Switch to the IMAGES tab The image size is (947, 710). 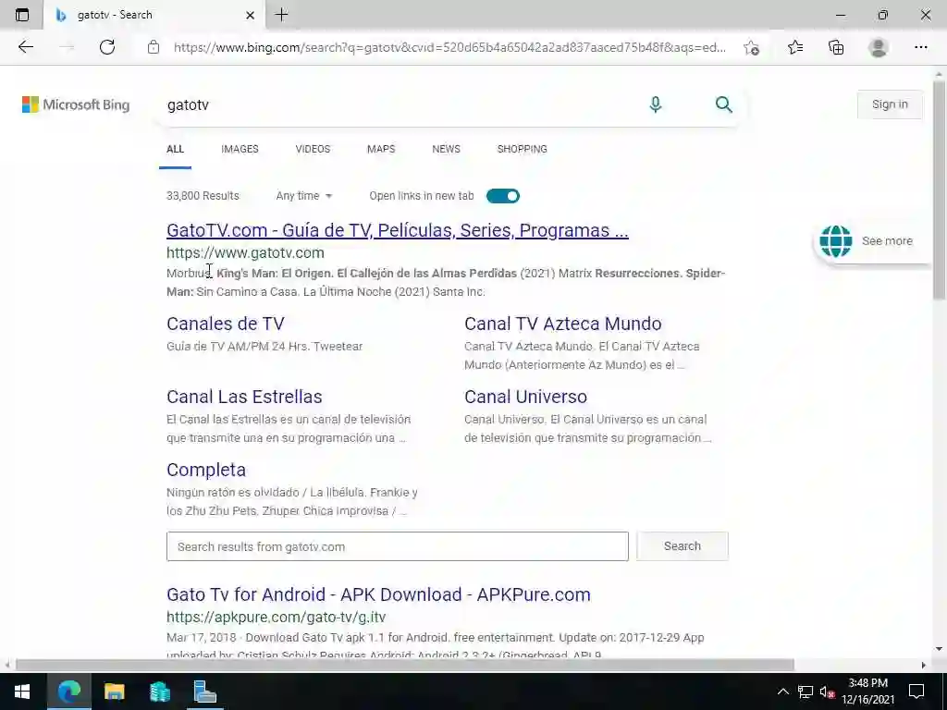(240, 149)
